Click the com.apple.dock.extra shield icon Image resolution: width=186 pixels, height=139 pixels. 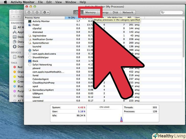[x=30, y=54]
